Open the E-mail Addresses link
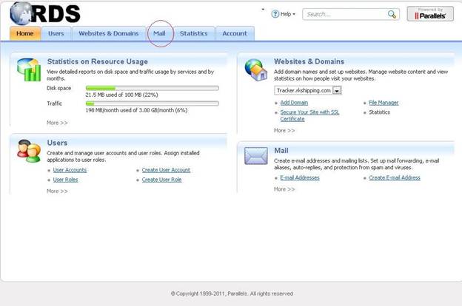462x306 pixels. [x=300, y=177]
